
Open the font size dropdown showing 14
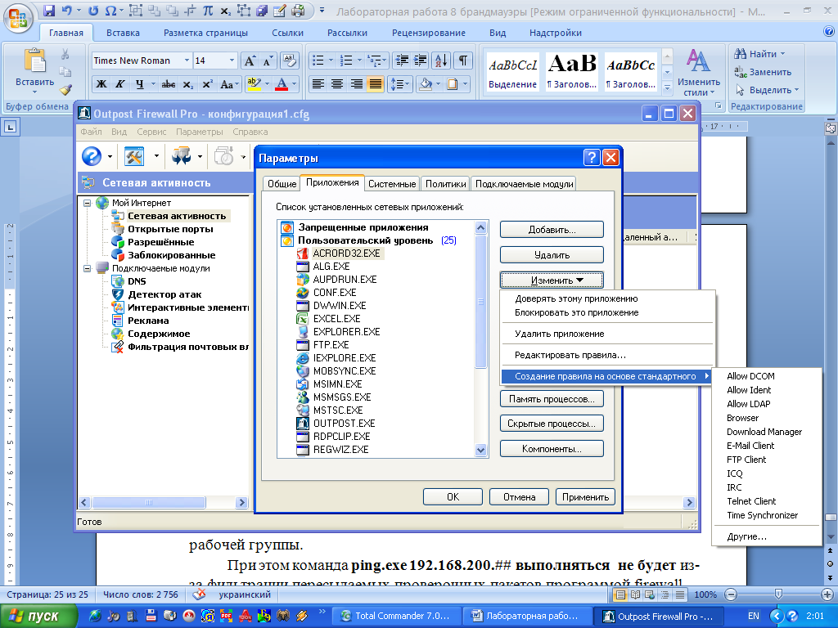[x=232, y=61]
